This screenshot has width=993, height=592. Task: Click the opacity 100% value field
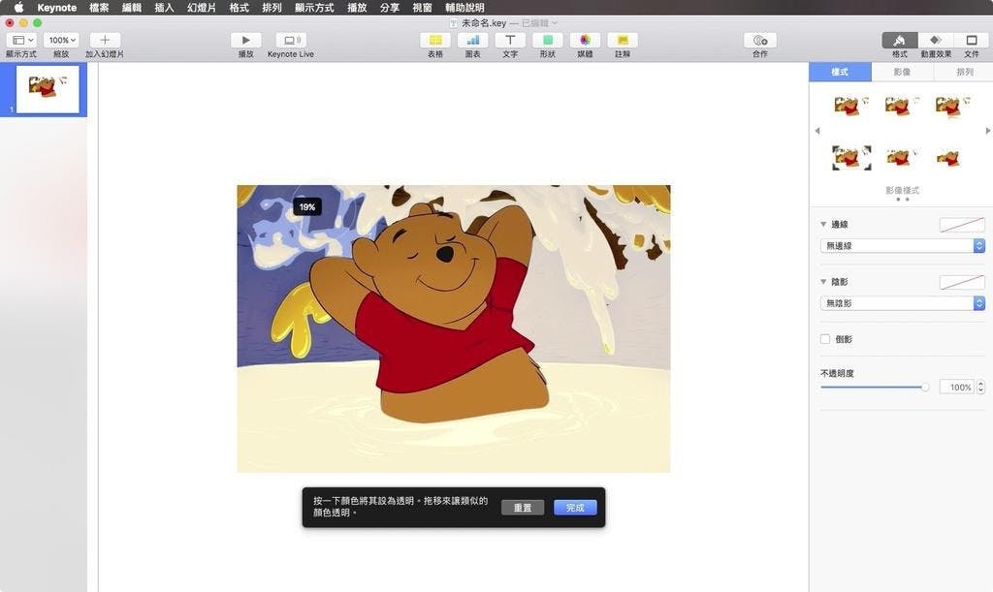[x=957, y=388]
